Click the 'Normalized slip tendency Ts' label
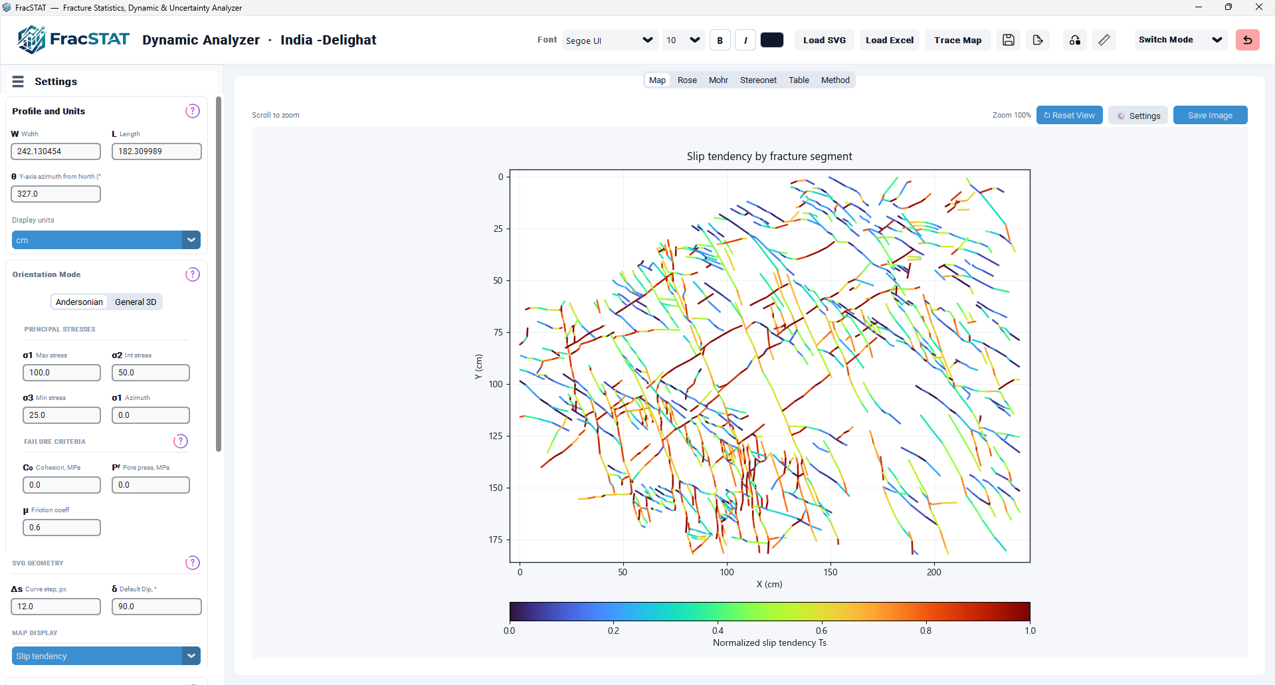Viewport: 1275px width, 685px height. coord(769,642)
